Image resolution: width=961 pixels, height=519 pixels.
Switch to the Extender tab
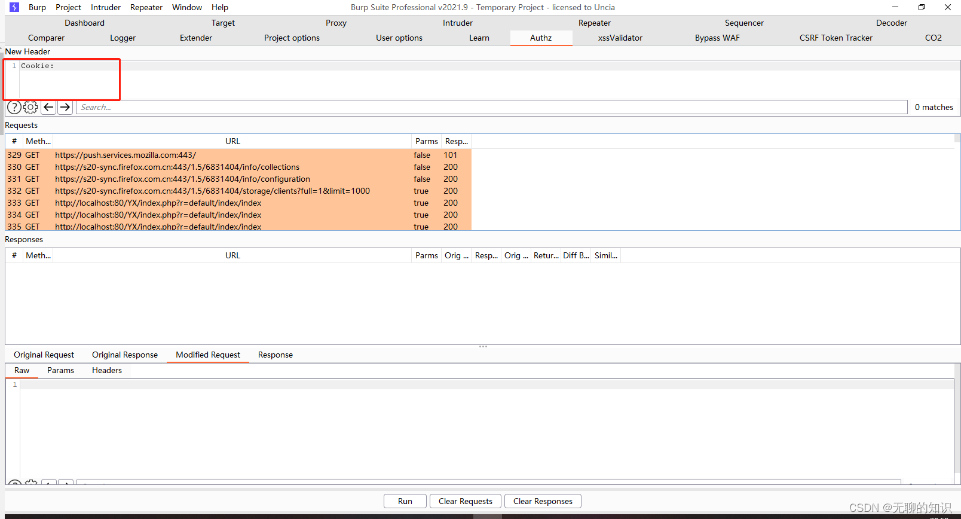tap(196, 38)
